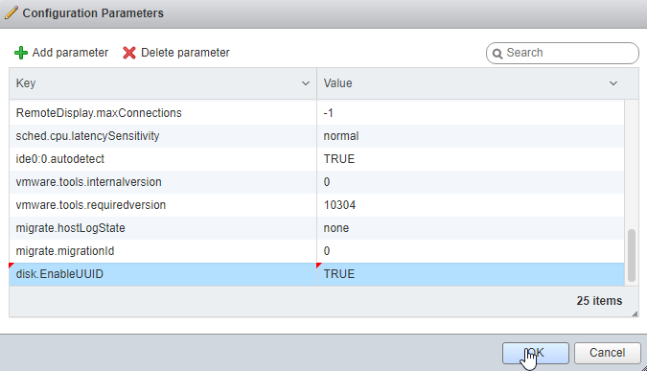Select the migrate.hostLogState key
The height and width of the screenshot is (371, 647).
[x=70, y=228]
